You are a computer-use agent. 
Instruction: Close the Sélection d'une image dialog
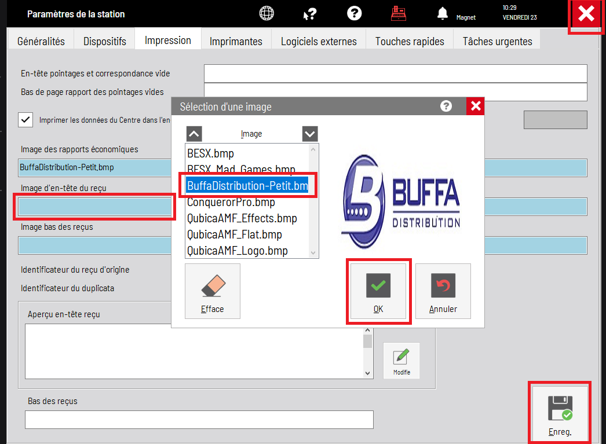coord(476,106)
